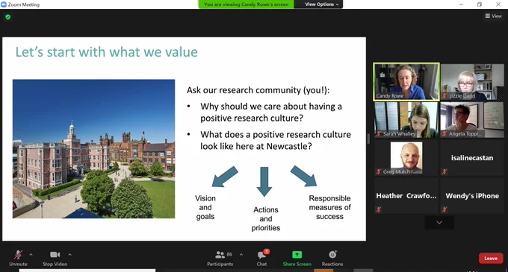Select Candy Rowe's video tile
508x272 pixels.
(x=406, y=81)
